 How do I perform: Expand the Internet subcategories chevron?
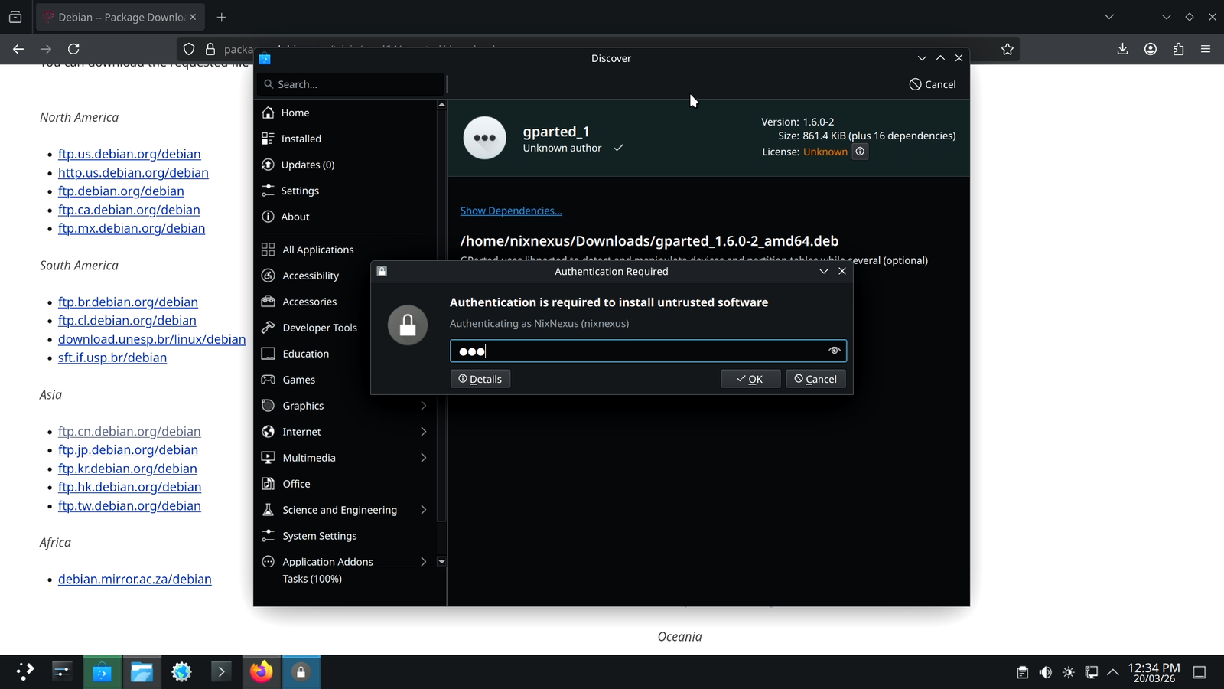click(424, 432)
